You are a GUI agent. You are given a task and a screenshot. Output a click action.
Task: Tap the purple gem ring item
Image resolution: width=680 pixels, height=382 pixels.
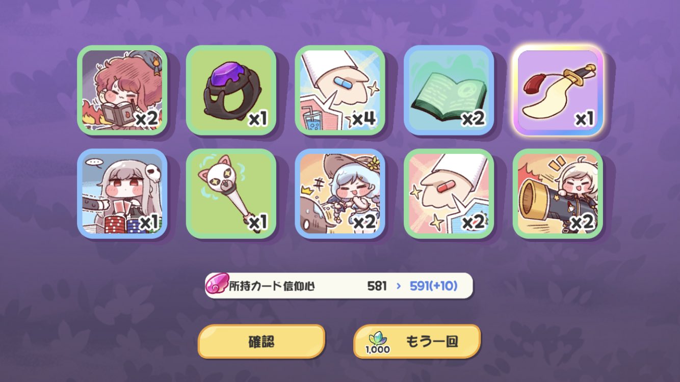tap(231, 90)
